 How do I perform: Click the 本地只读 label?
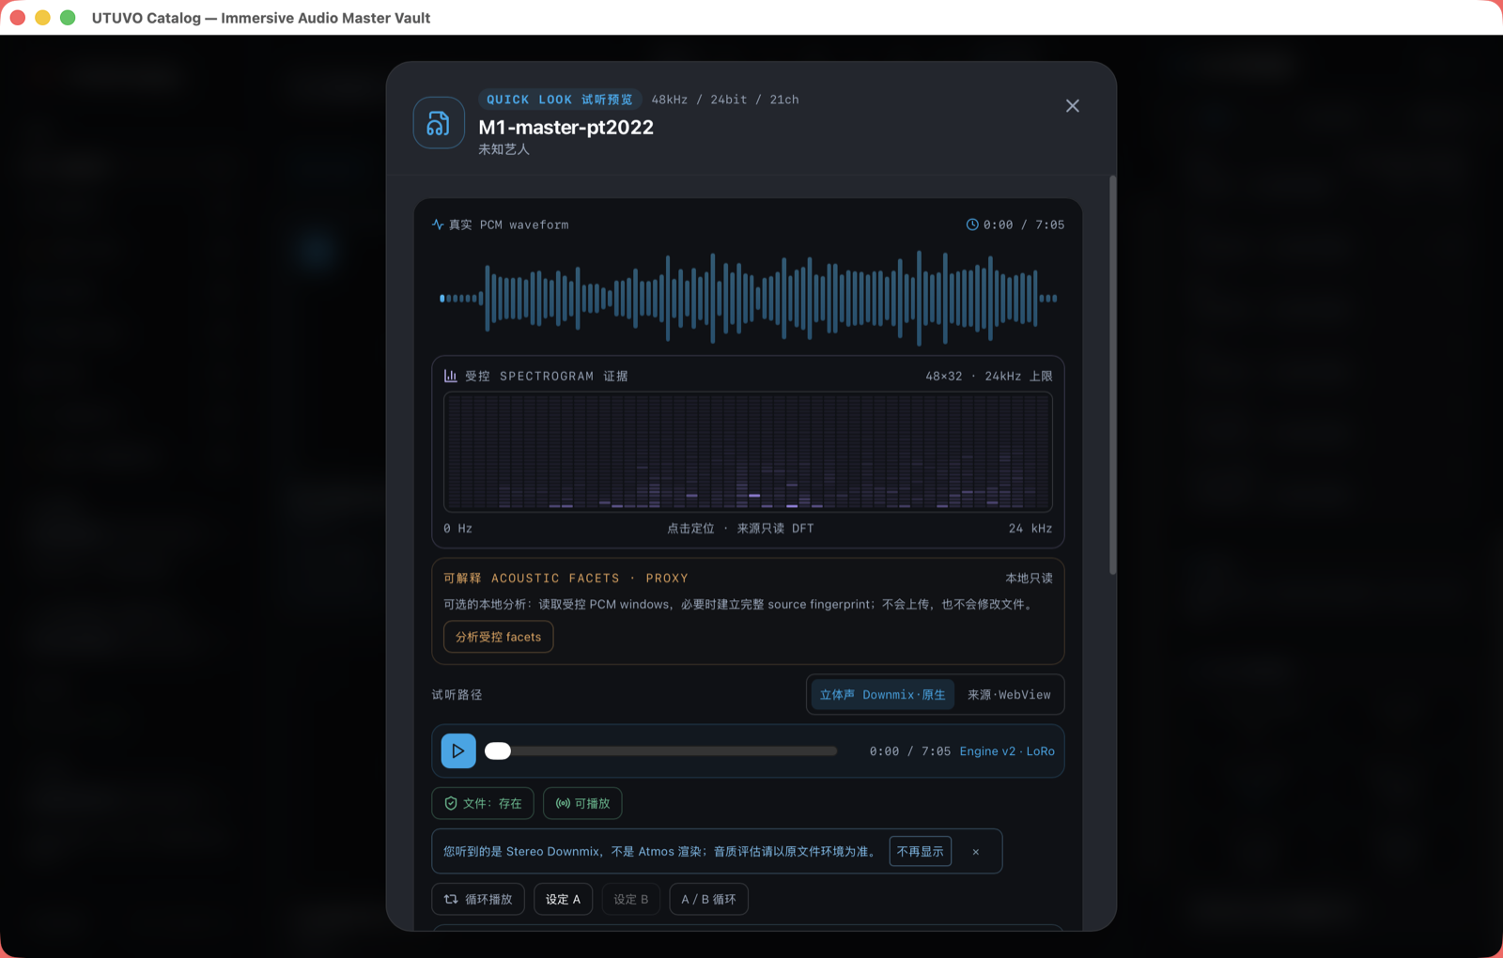(x=1030, y=579)
